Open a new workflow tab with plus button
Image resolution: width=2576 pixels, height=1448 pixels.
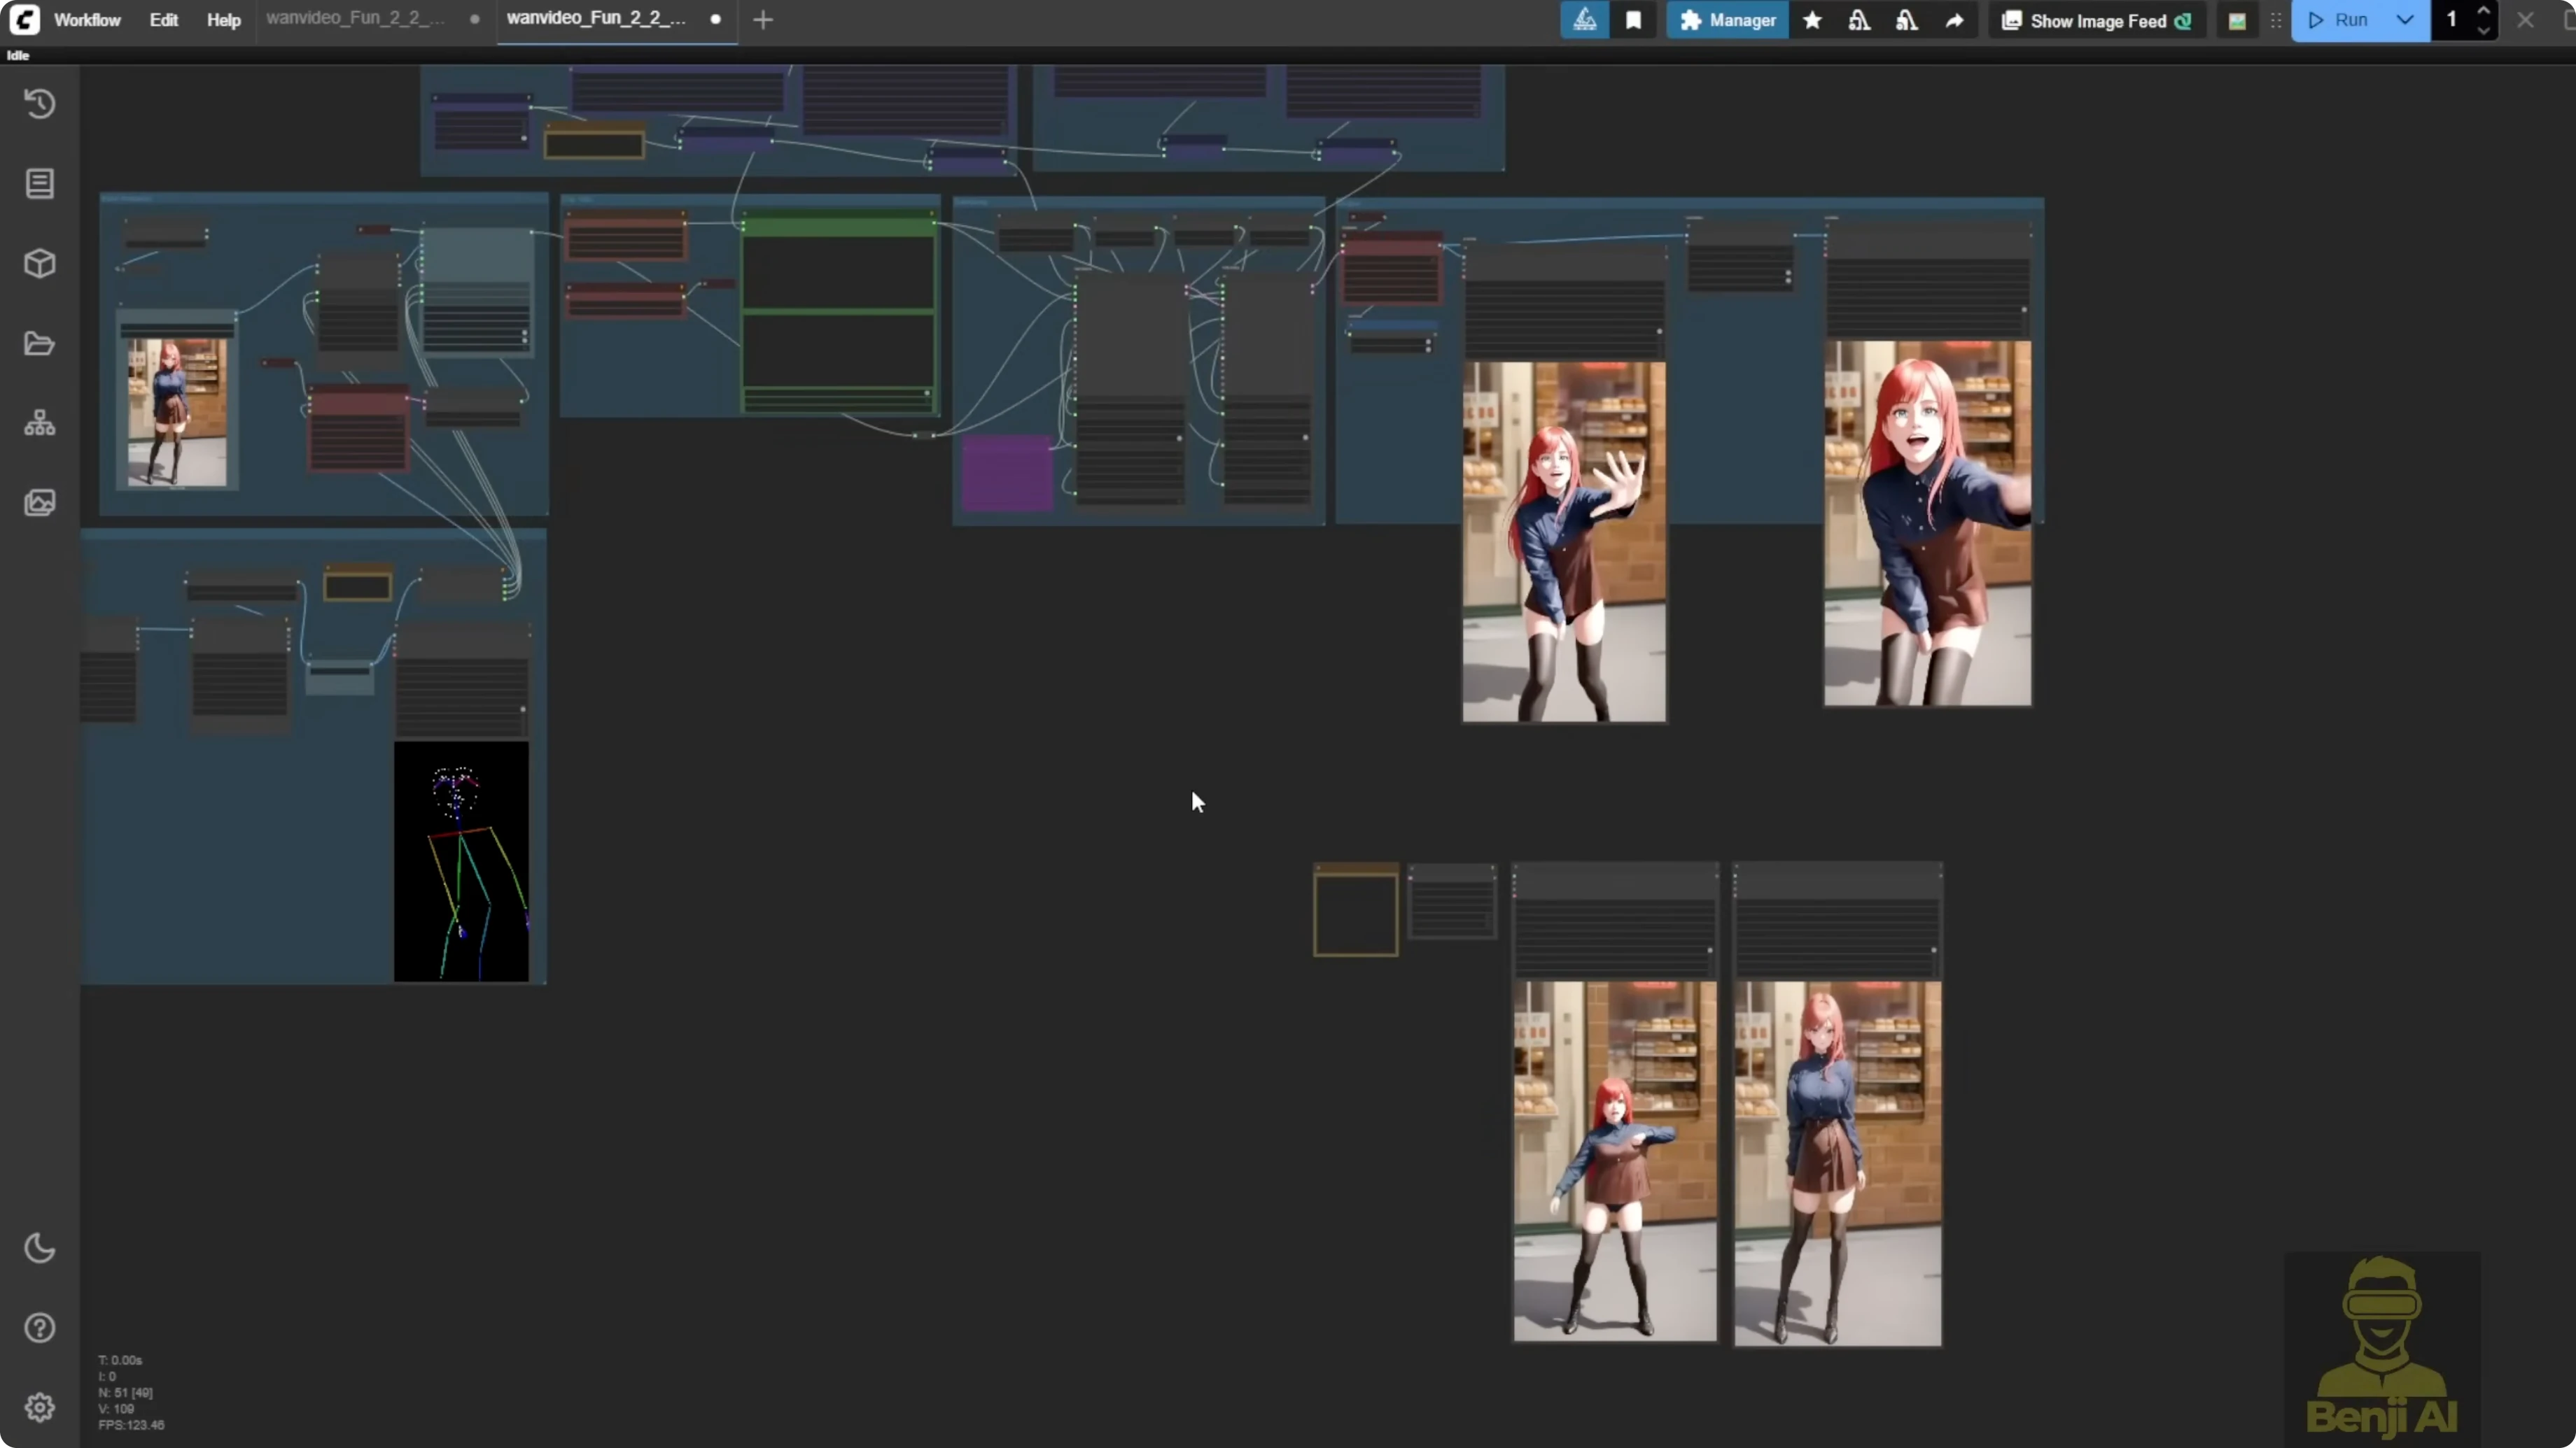763,19
